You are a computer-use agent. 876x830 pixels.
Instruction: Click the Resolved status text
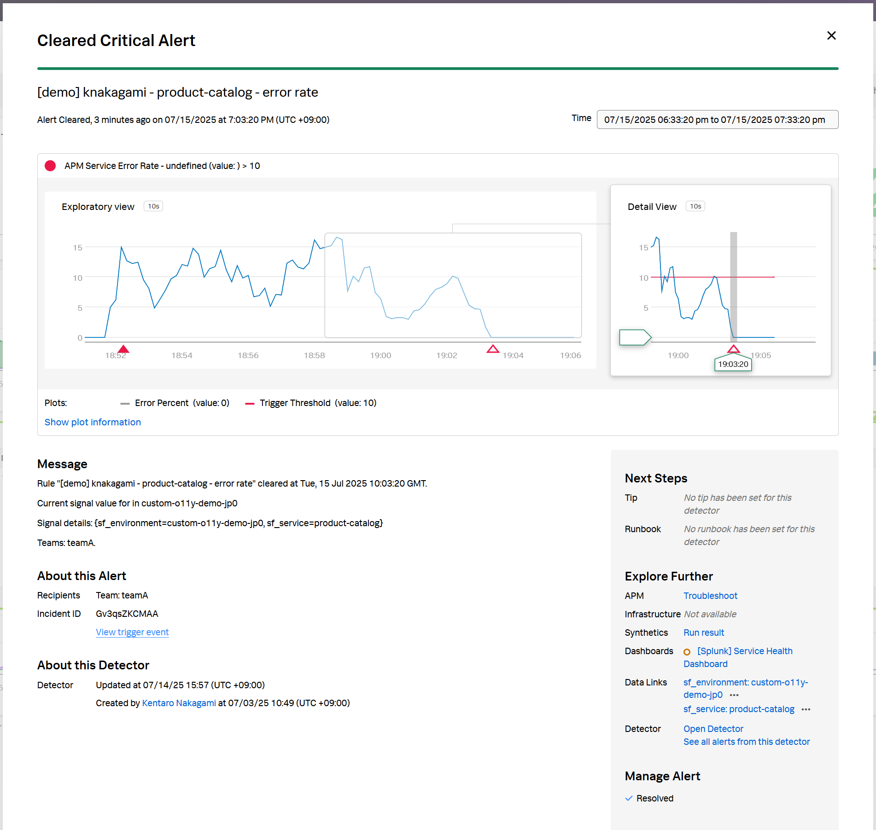tap(654, 798)
